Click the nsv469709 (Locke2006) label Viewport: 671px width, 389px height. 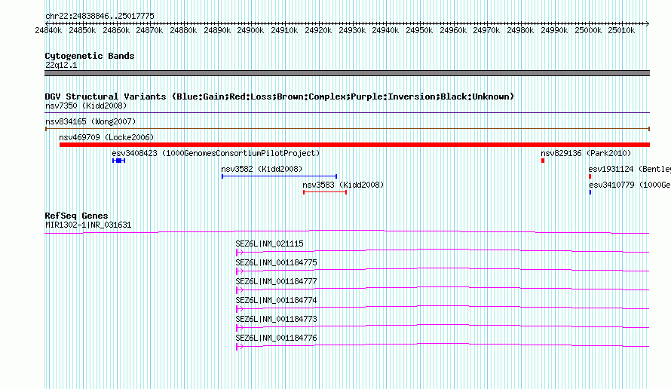pyautogui.click(x=106, y=137)
